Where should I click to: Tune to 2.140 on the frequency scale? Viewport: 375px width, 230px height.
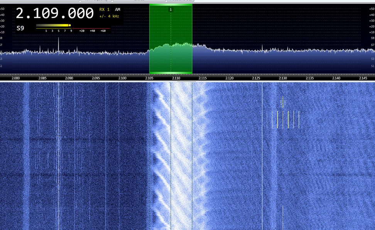[x=336, y=78]
